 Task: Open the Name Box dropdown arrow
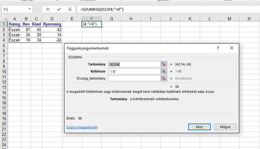pos(30,9)
